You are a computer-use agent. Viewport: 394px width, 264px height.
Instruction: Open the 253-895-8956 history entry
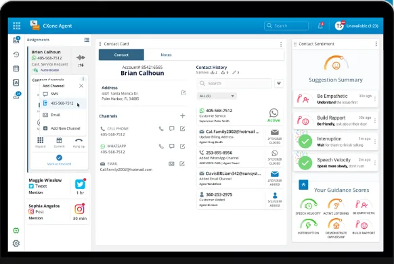click(240, 158)
